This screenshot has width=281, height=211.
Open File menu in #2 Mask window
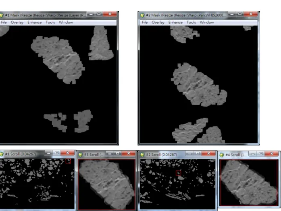[x=145, y=23]
